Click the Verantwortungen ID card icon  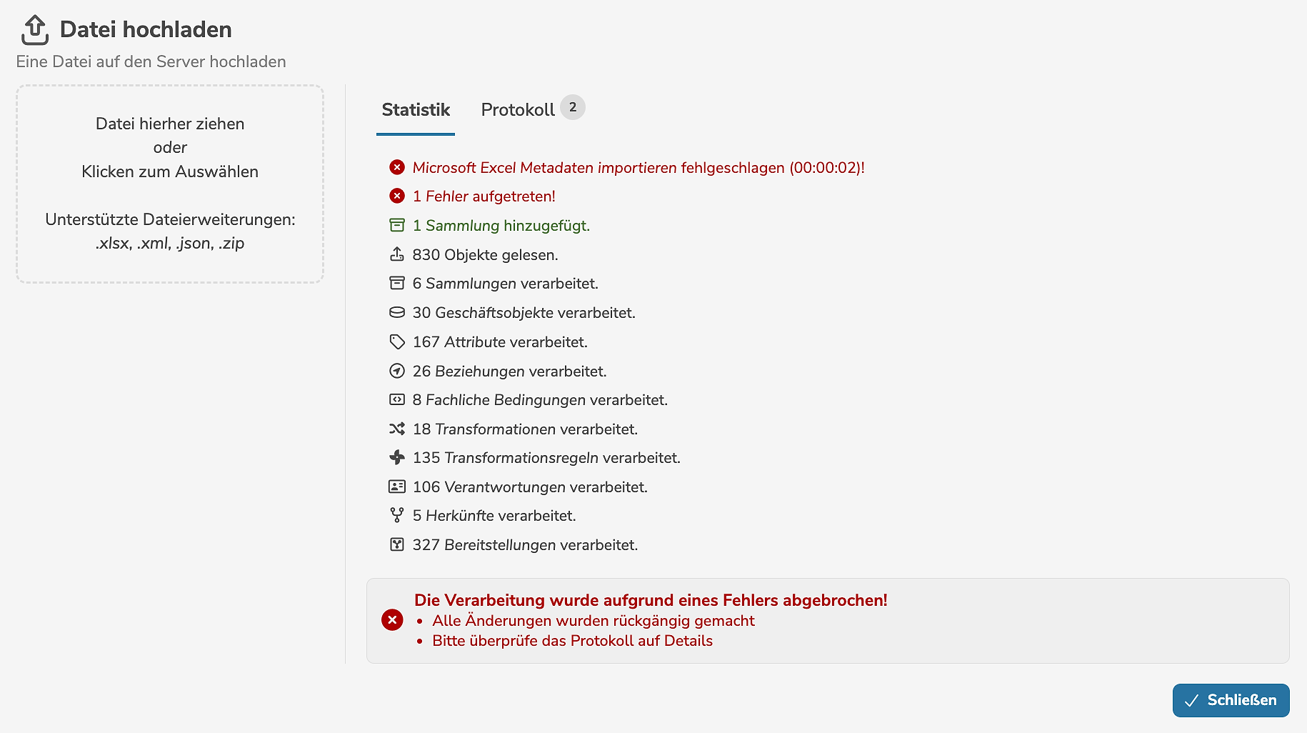397,487
